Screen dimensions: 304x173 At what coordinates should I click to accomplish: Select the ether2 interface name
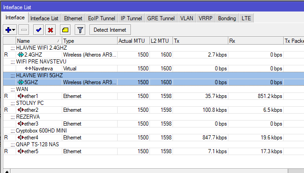(31, 110)
